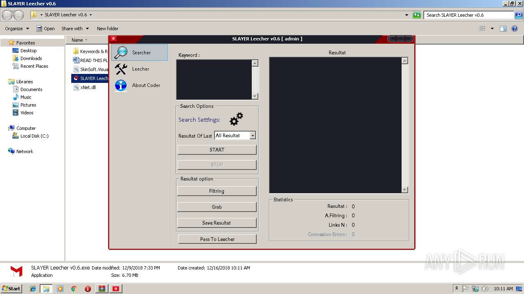Image resolution: width=524 pixels, height=294 pixels.
Task: Click New folder in Explorer toolbar
Action: point(108,29)
